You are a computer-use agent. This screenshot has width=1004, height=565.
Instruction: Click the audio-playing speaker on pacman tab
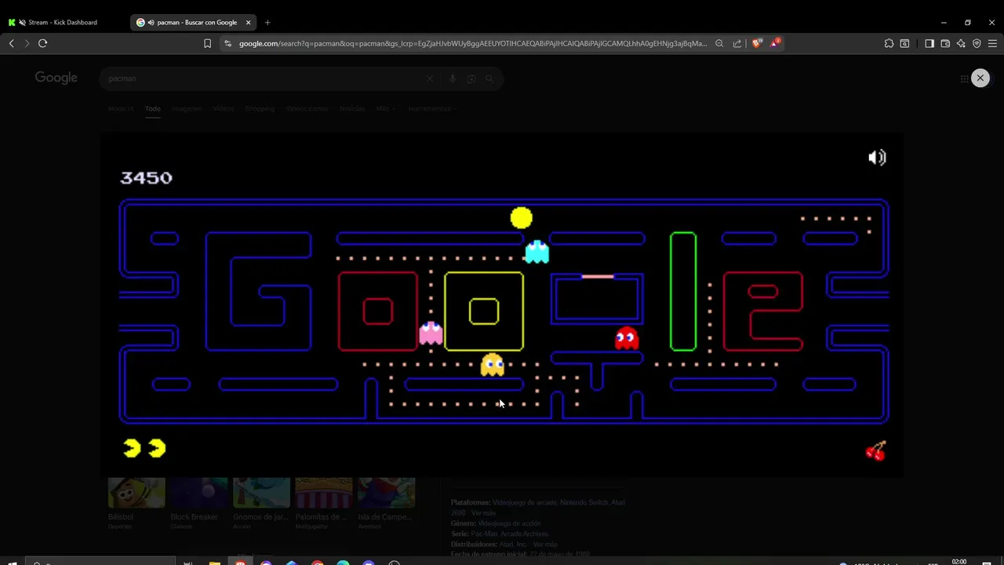pyautogui.click(x=151, y=23)
